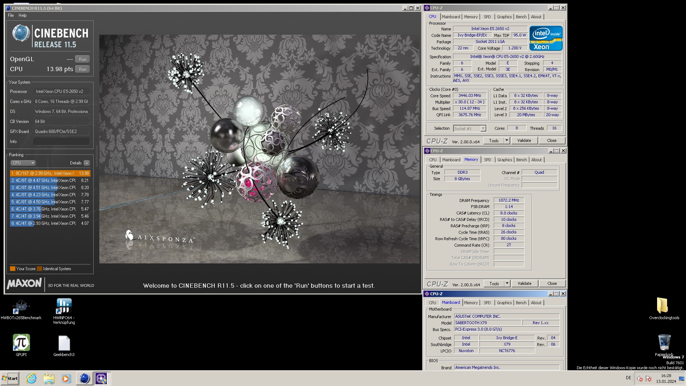Open Windows Media Player from taskbar
The width and height of the screenshot is (686, 386).
pos(66,378)
